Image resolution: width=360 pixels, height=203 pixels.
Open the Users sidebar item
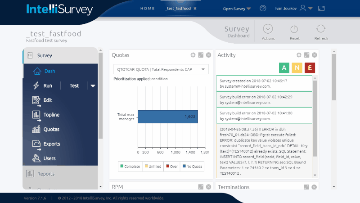pyautogui.click(x=44, y=158)
